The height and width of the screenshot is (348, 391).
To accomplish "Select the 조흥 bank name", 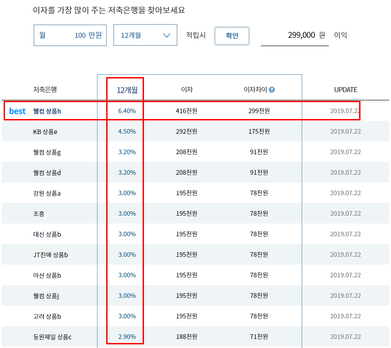I will coord(39,214).
